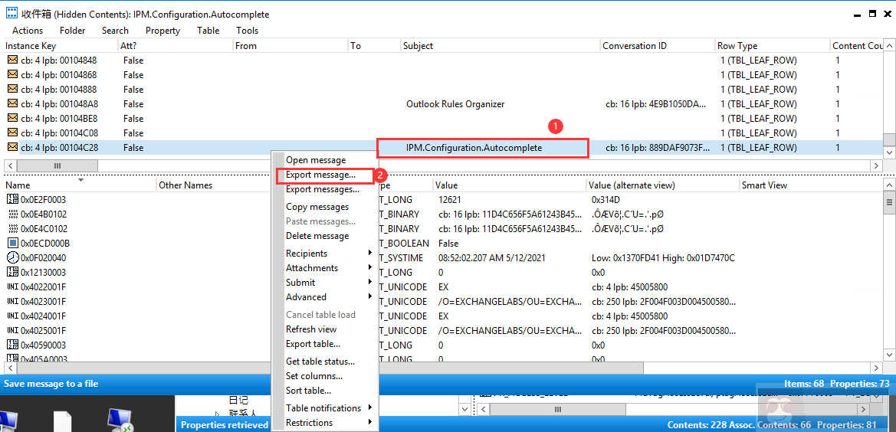Open the Tools menu

[247, 31]
